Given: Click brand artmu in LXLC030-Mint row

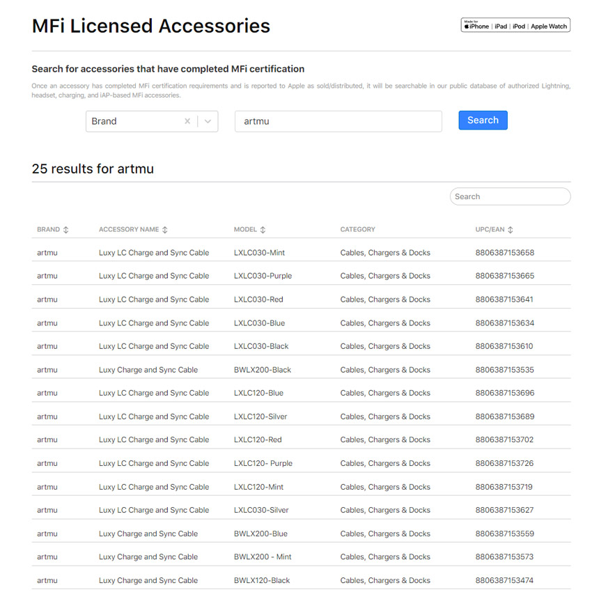Looking at the screenshot, I should coord(47,253).
